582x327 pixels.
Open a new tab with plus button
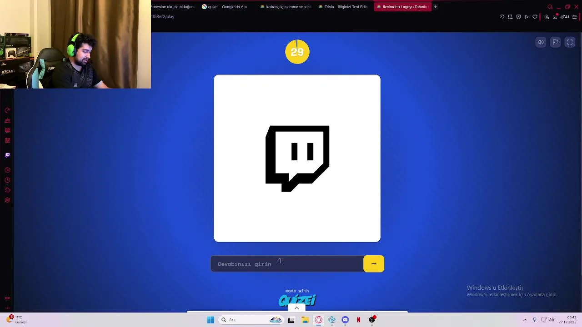coord(435,7)
